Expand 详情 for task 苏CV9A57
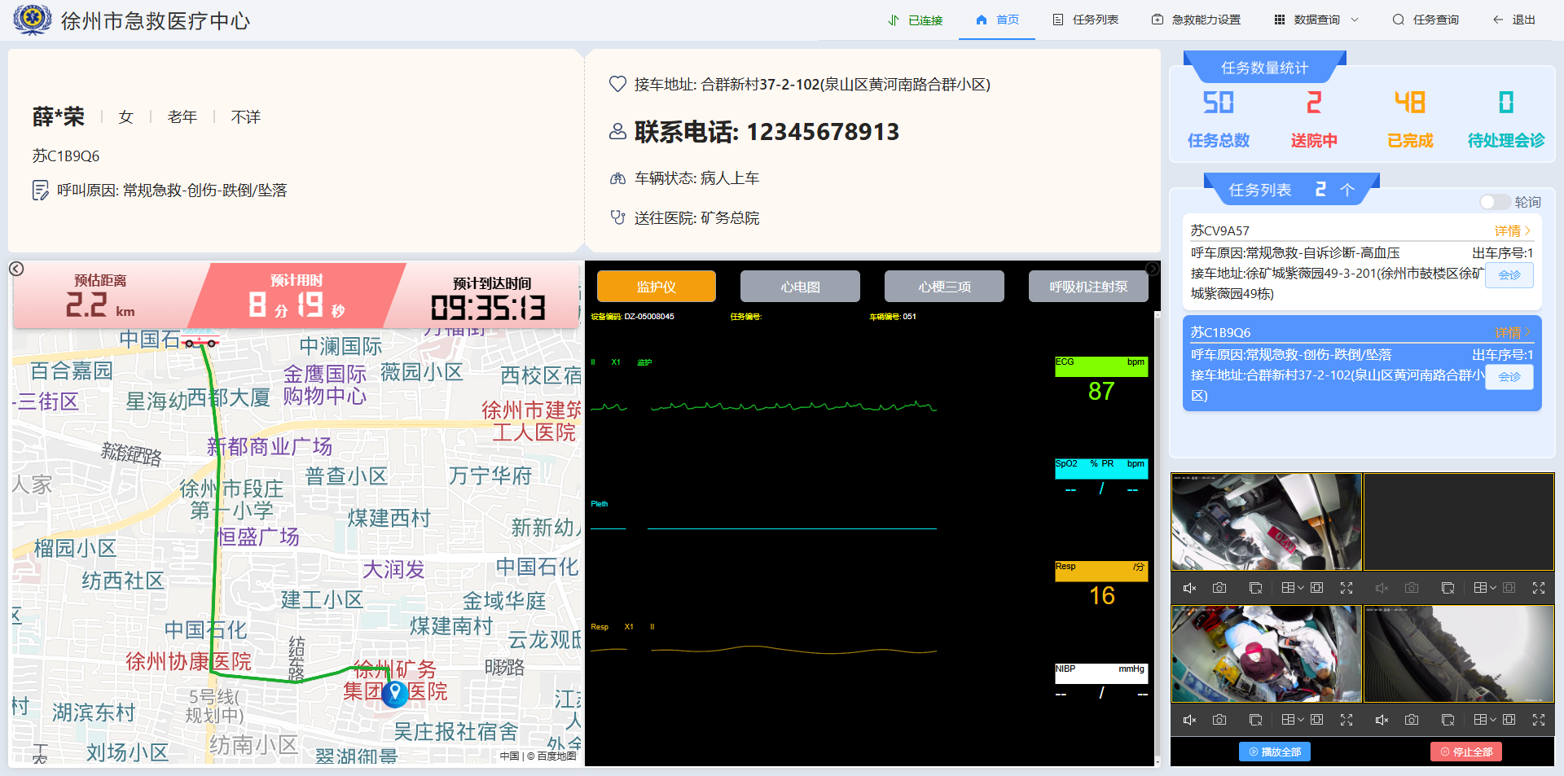 click(1512, 231)
